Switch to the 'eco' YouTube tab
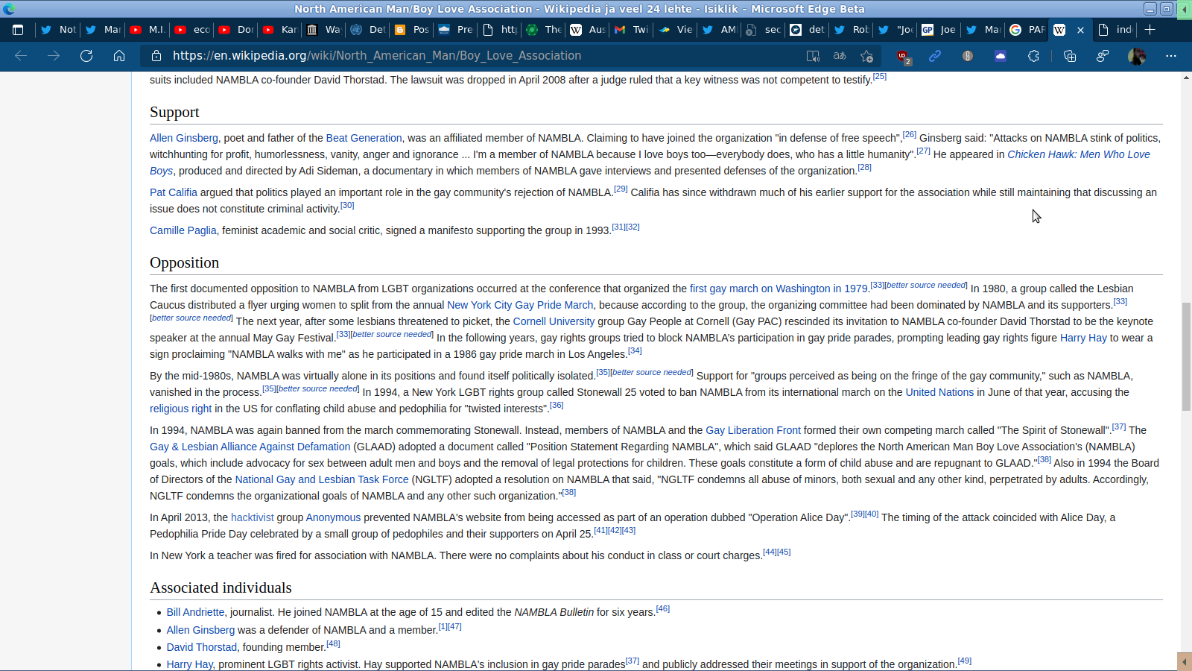This screenshot has width=1192, height=671. [191, 30]
